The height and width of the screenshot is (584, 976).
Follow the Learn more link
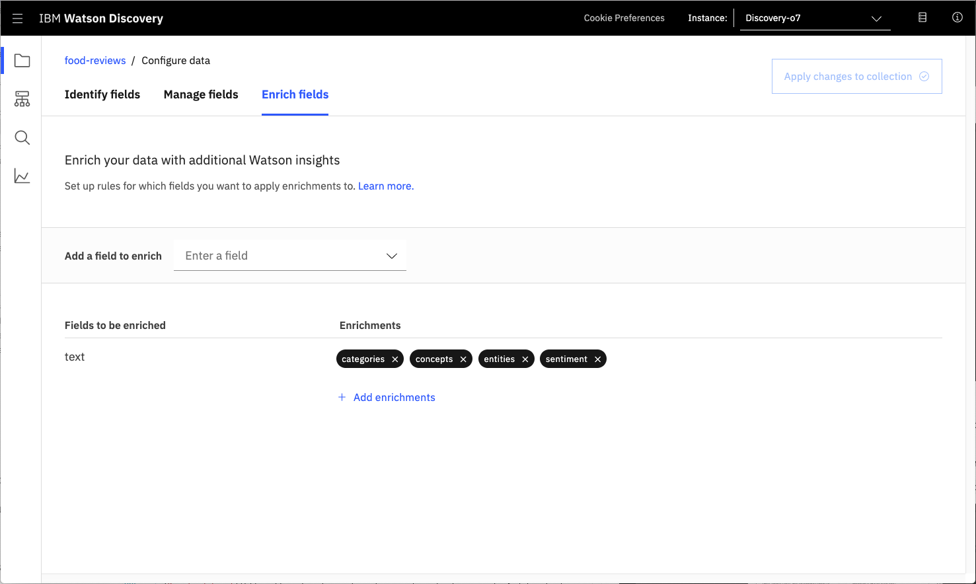(x=386, y=186)
